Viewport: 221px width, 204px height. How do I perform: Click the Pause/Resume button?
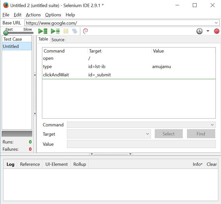pyautogui.click(x=66, y=31)
